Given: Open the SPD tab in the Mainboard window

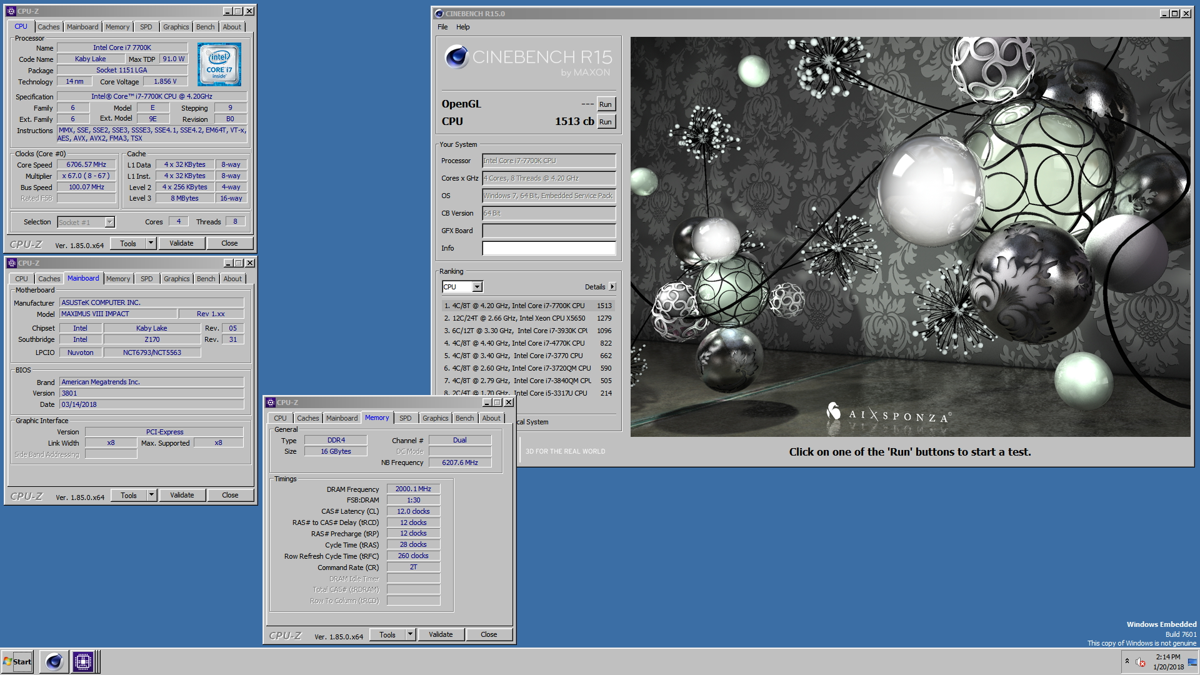Looking at the screenshot, I should [x=147, y=279].
